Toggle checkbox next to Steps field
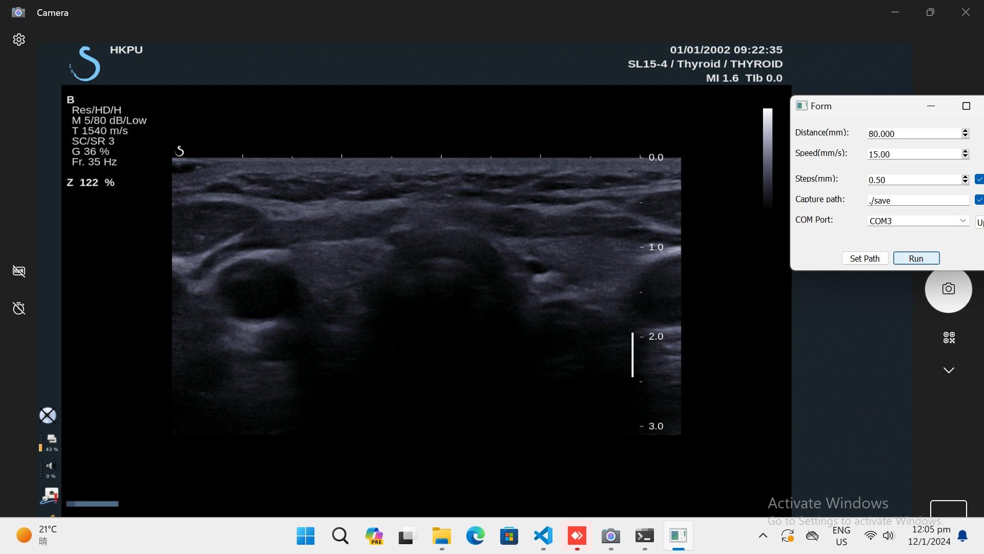This screenshot has height=554, width=984. 979,179
